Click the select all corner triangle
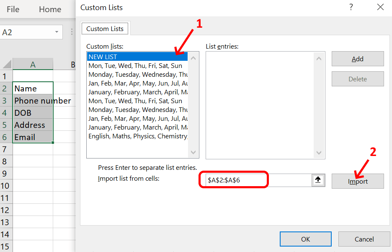 tap(6, 65)
